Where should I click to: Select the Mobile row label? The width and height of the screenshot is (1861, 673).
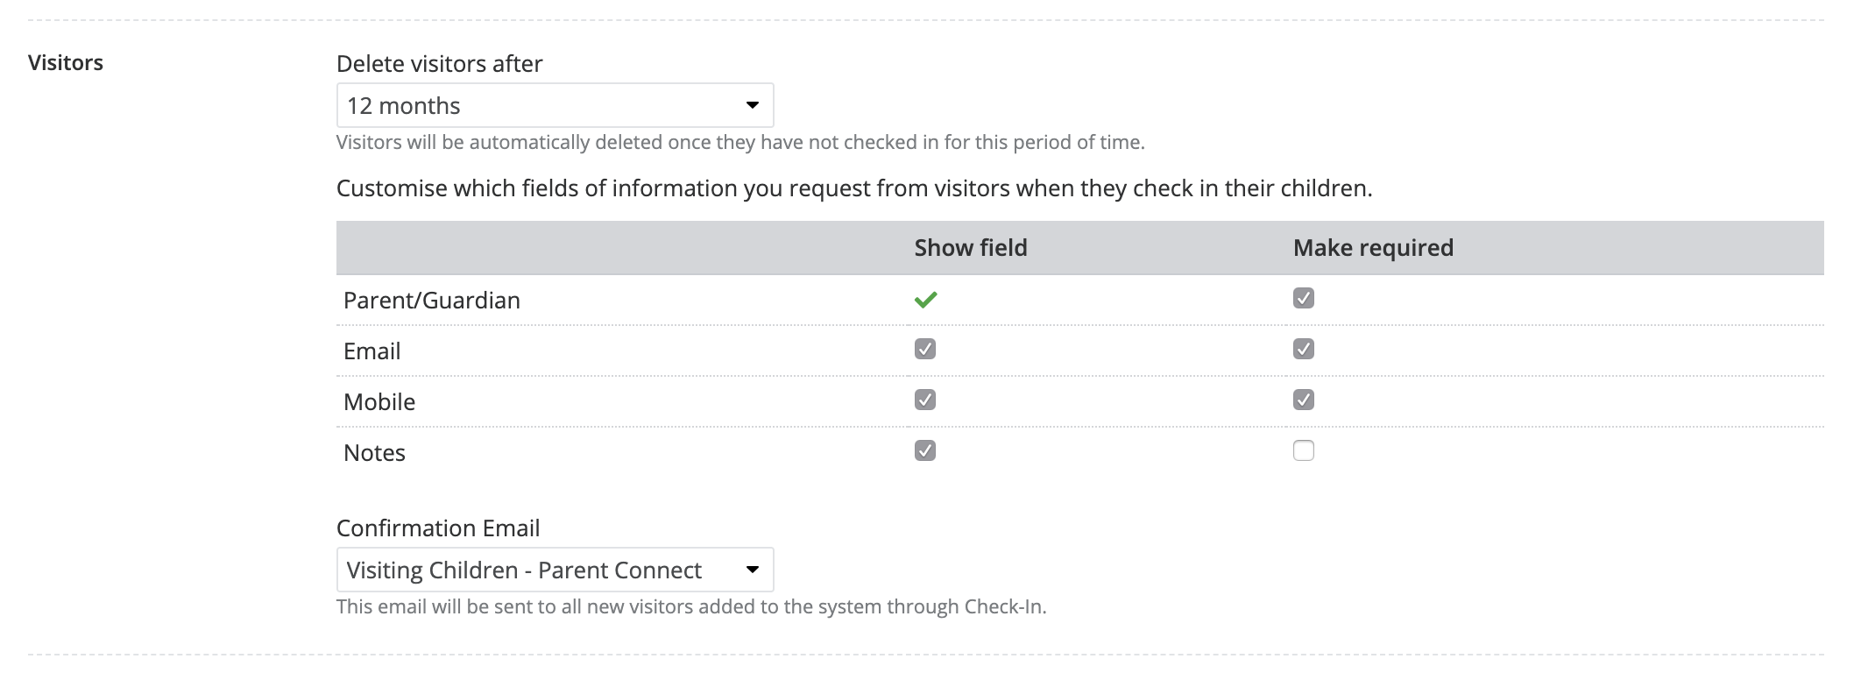pyautogui.click(x=379, y=402)
